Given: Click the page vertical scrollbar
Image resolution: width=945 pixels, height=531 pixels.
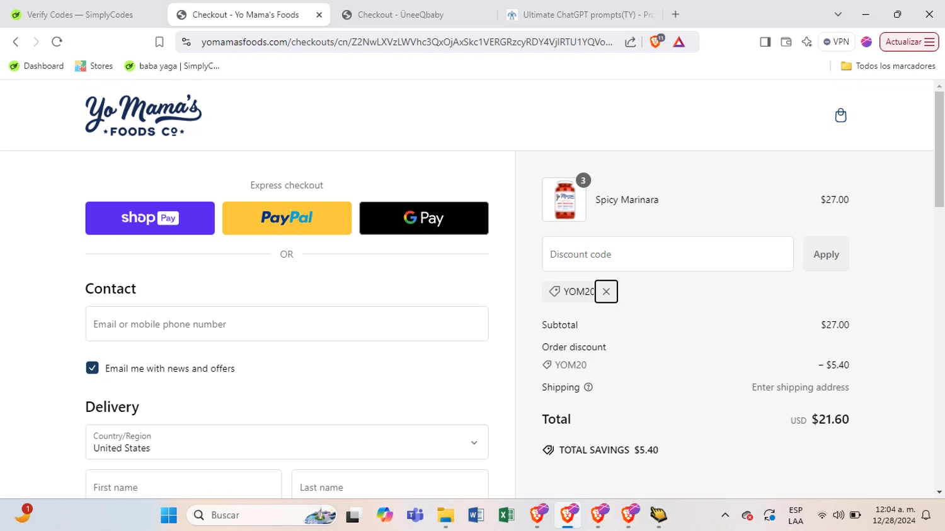Looking at the screenshot, I should (x=939, y=149).
